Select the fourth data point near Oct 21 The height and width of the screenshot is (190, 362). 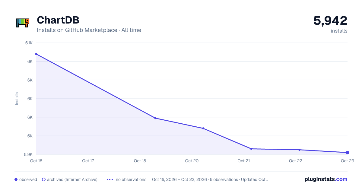click(251, 149)
